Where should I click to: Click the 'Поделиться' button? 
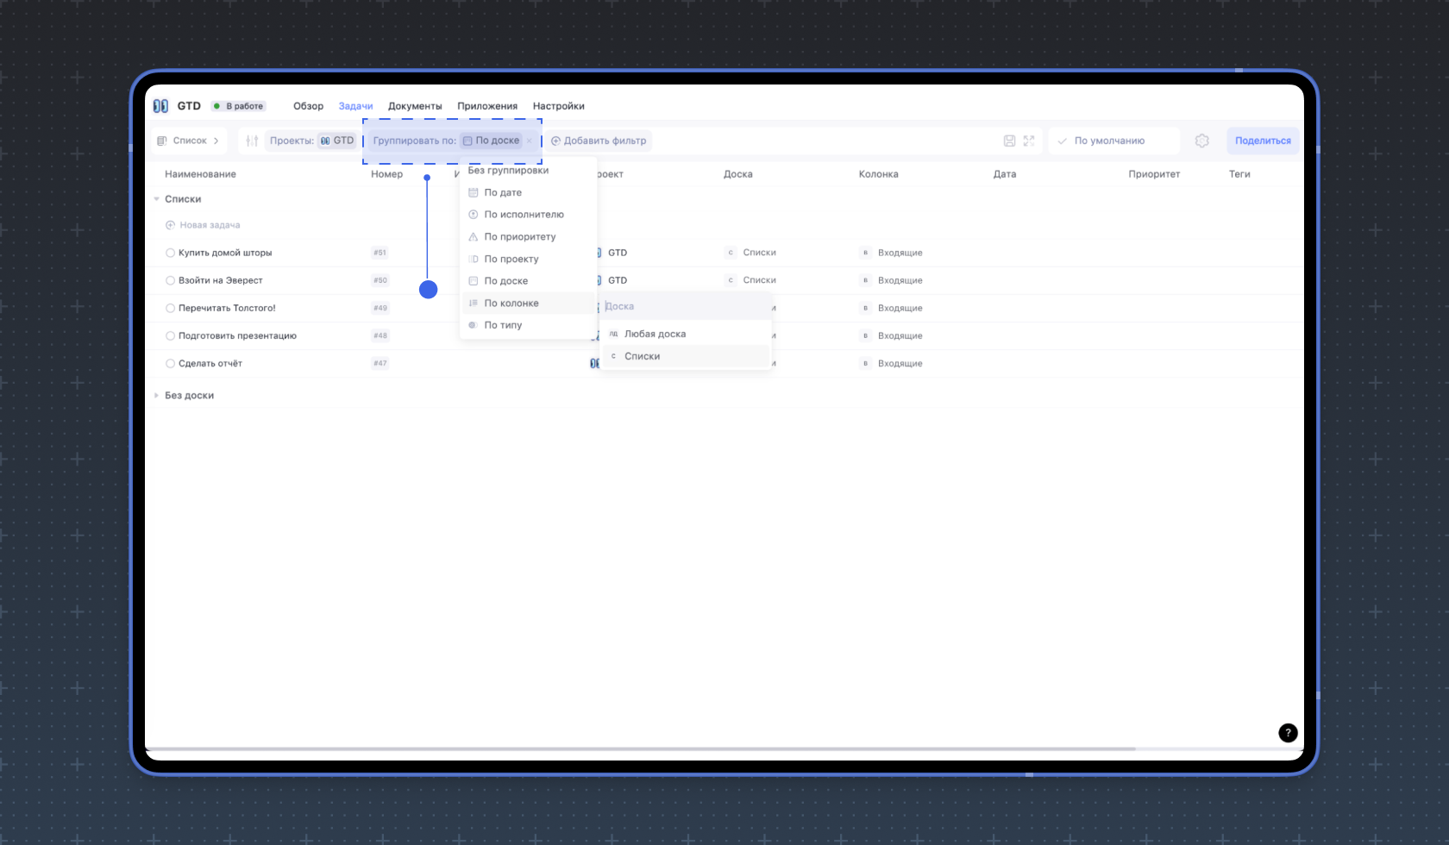(1263, 141)
